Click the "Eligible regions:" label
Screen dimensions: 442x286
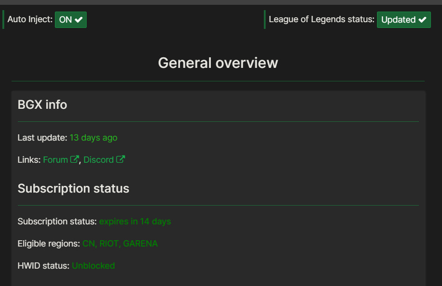pos(49,244)
